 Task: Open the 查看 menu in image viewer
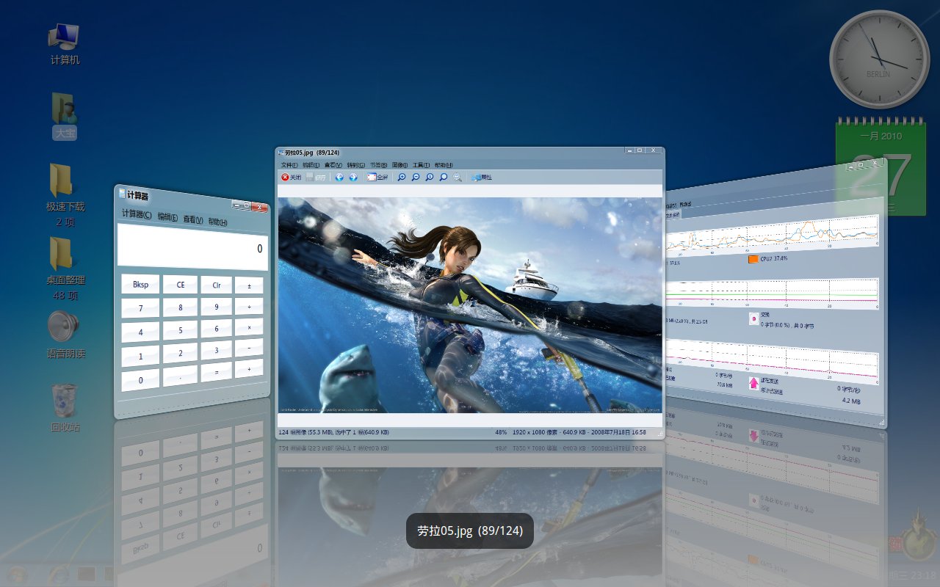pos(333,165)
